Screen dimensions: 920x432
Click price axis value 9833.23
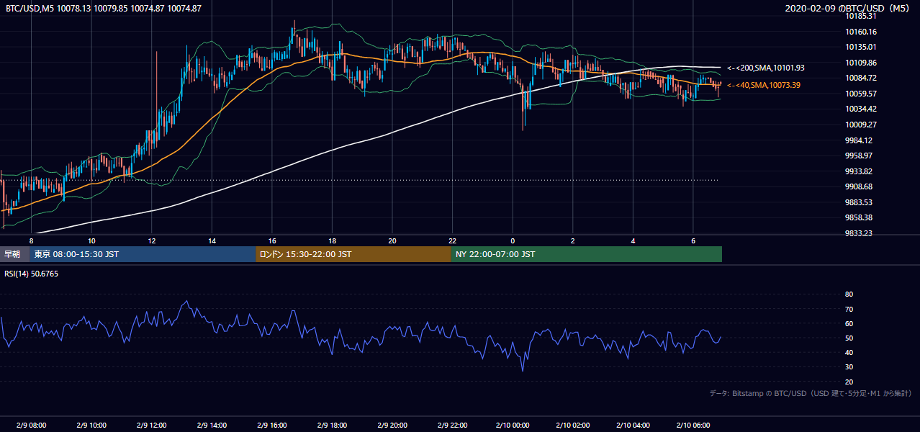point(860,233)
